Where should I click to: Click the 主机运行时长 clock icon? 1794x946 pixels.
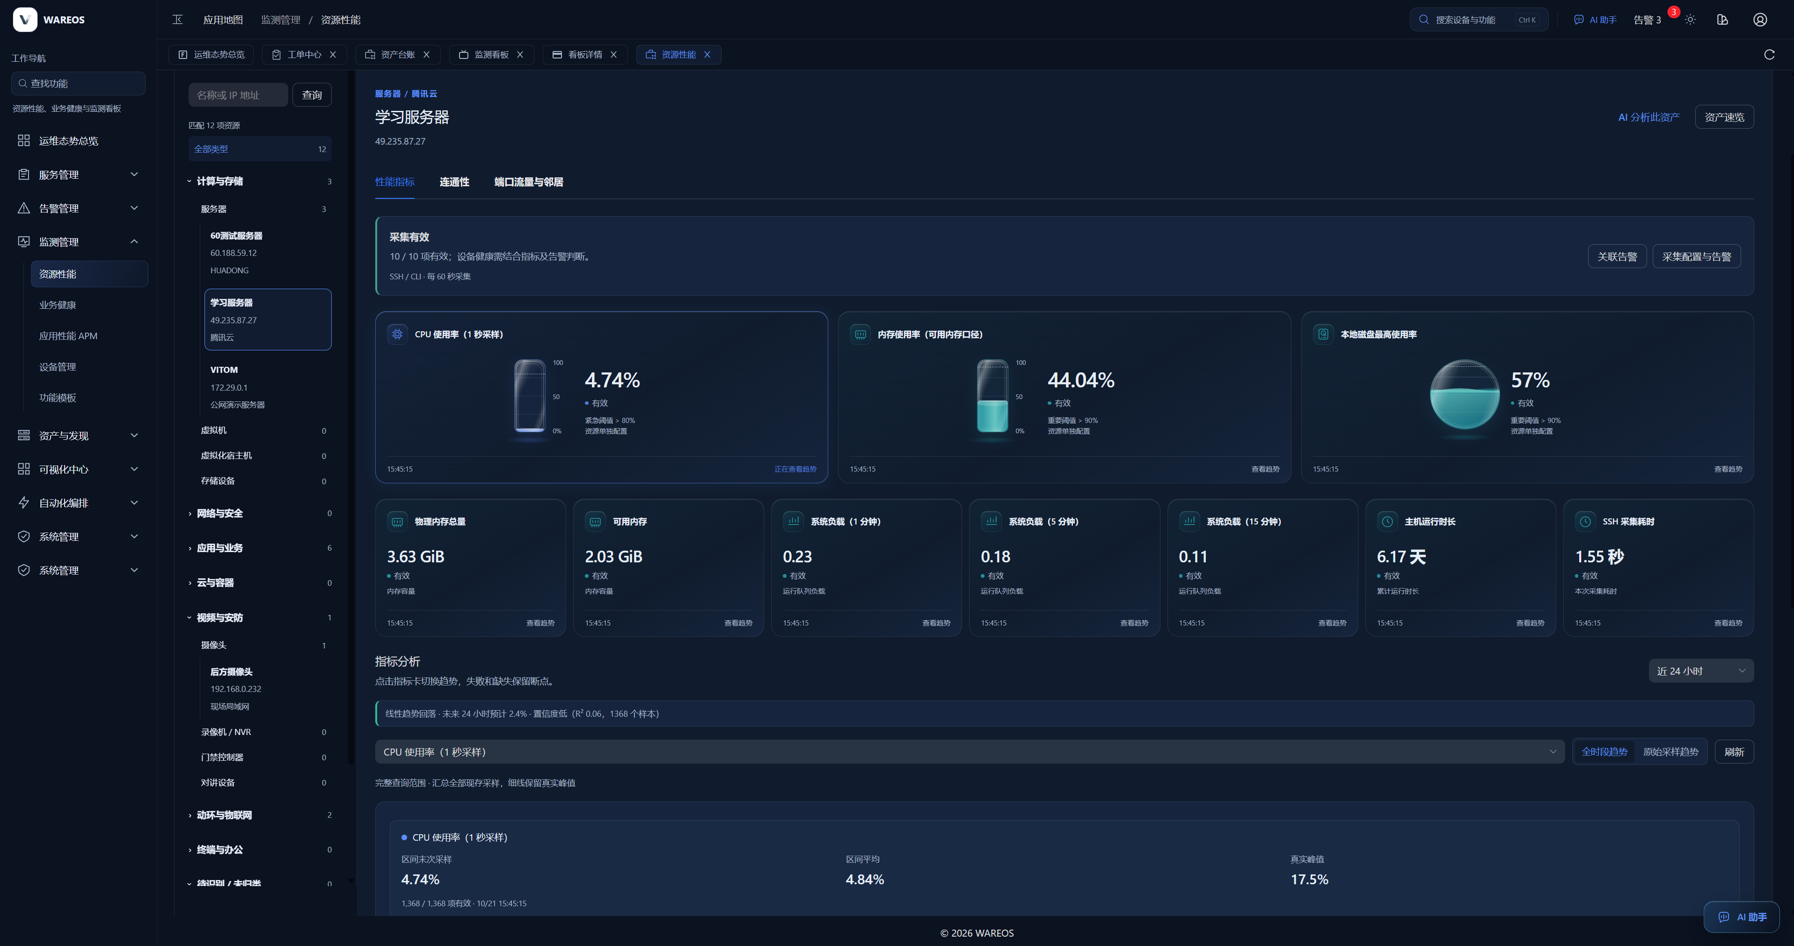tap(1387, 521)
